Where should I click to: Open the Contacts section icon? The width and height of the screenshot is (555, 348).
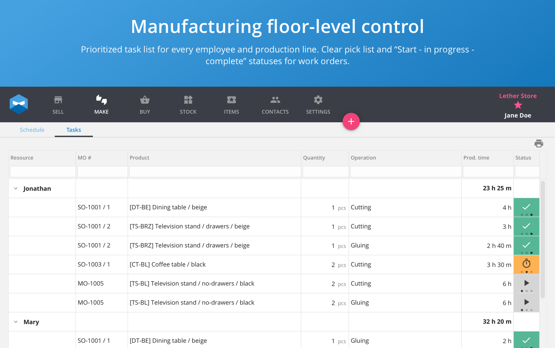(x=275, y=100)
